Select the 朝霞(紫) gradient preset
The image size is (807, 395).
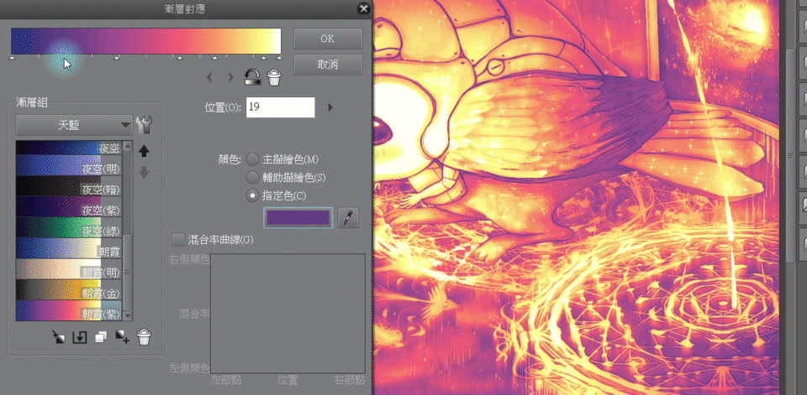pos(69,310)
